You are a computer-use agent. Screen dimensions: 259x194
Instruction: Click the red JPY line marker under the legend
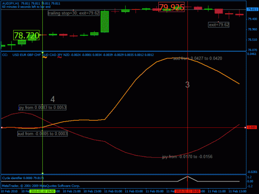point(59,57)
